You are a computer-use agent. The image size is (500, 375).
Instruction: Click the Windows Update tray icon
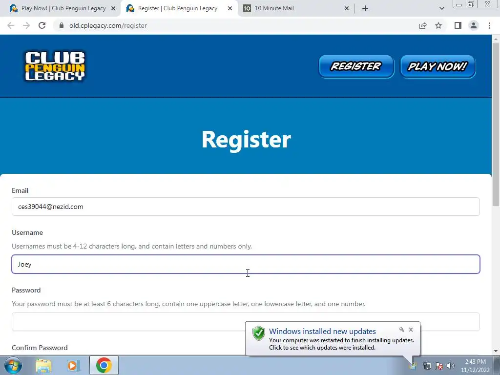413,366
